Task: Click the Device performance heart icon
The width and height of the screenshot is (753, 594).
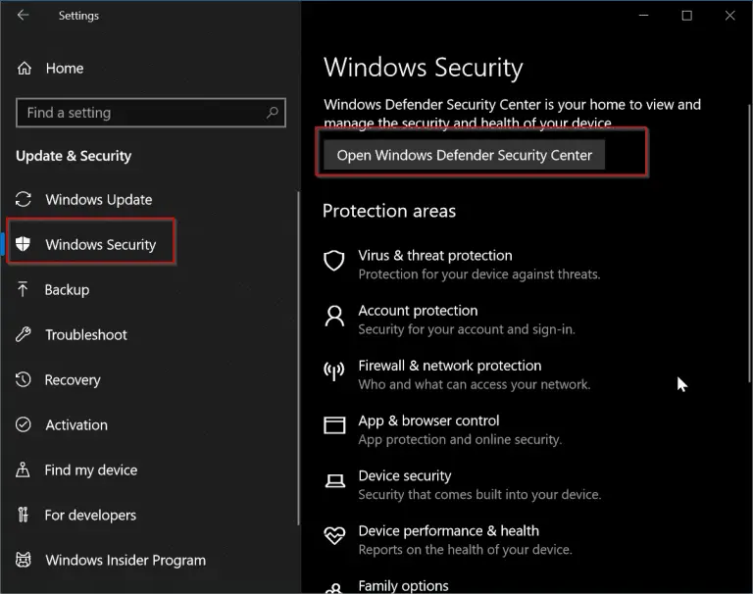Action: click(334, 535)
